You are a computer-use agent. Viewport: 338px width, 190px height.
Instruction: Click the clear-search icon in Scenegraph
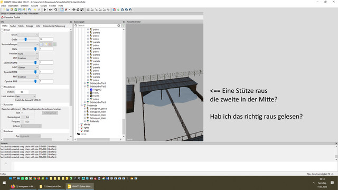tap(119, 25)
